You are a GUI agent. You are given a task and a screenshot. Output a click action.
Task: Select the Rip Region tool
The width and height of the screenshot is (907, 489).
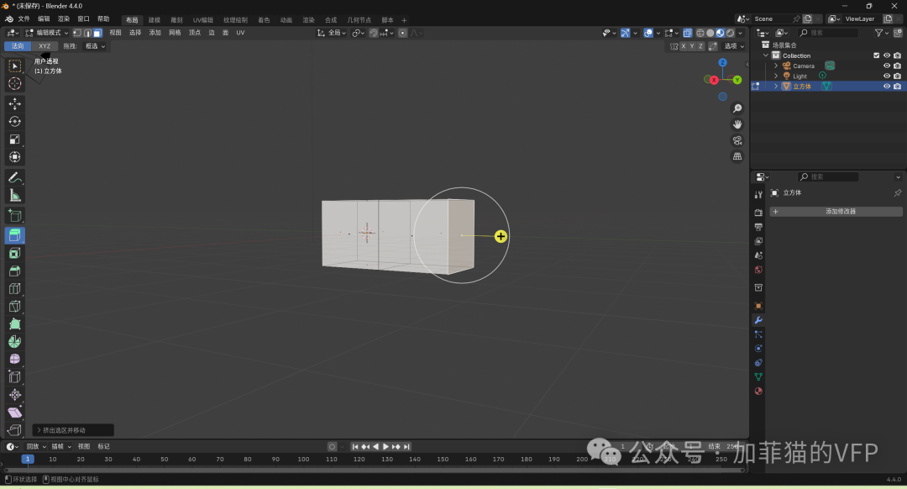14,430
